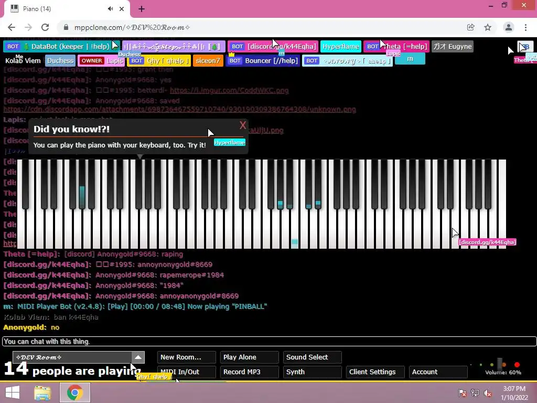Open Action Center flag tray icon
The image size is (537, 403).
[463, 393]
